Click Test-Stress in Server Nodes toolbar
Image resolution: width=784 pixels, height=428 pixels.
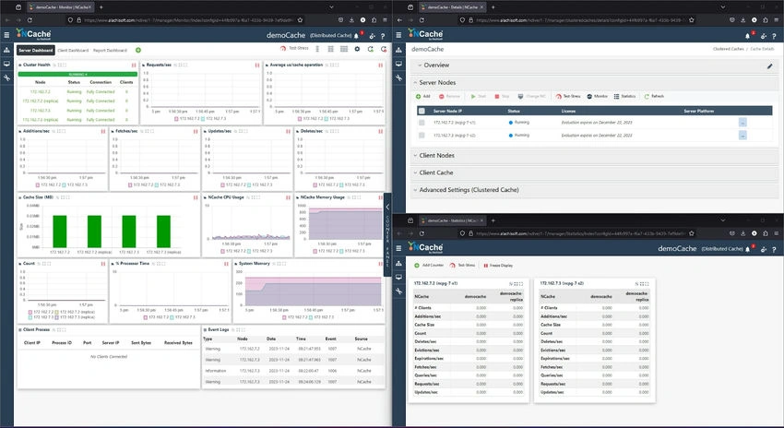pos(568,97)
